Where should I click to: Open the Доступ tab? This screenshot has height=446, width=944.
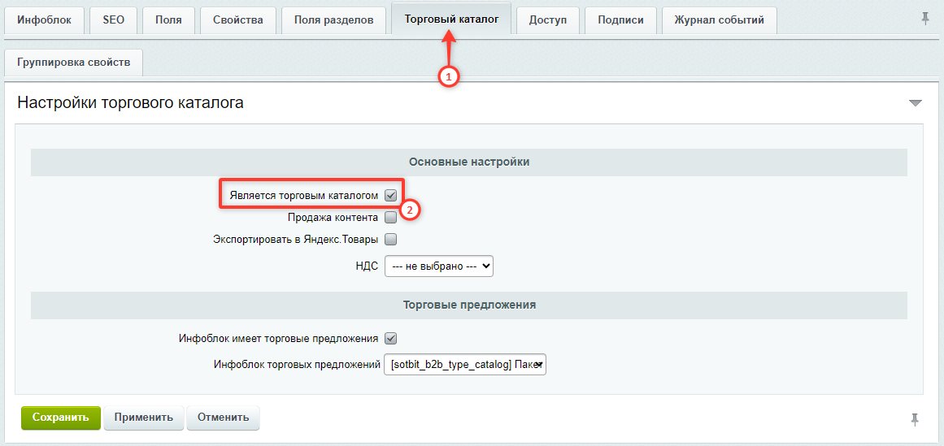click(x=548, y=19)
